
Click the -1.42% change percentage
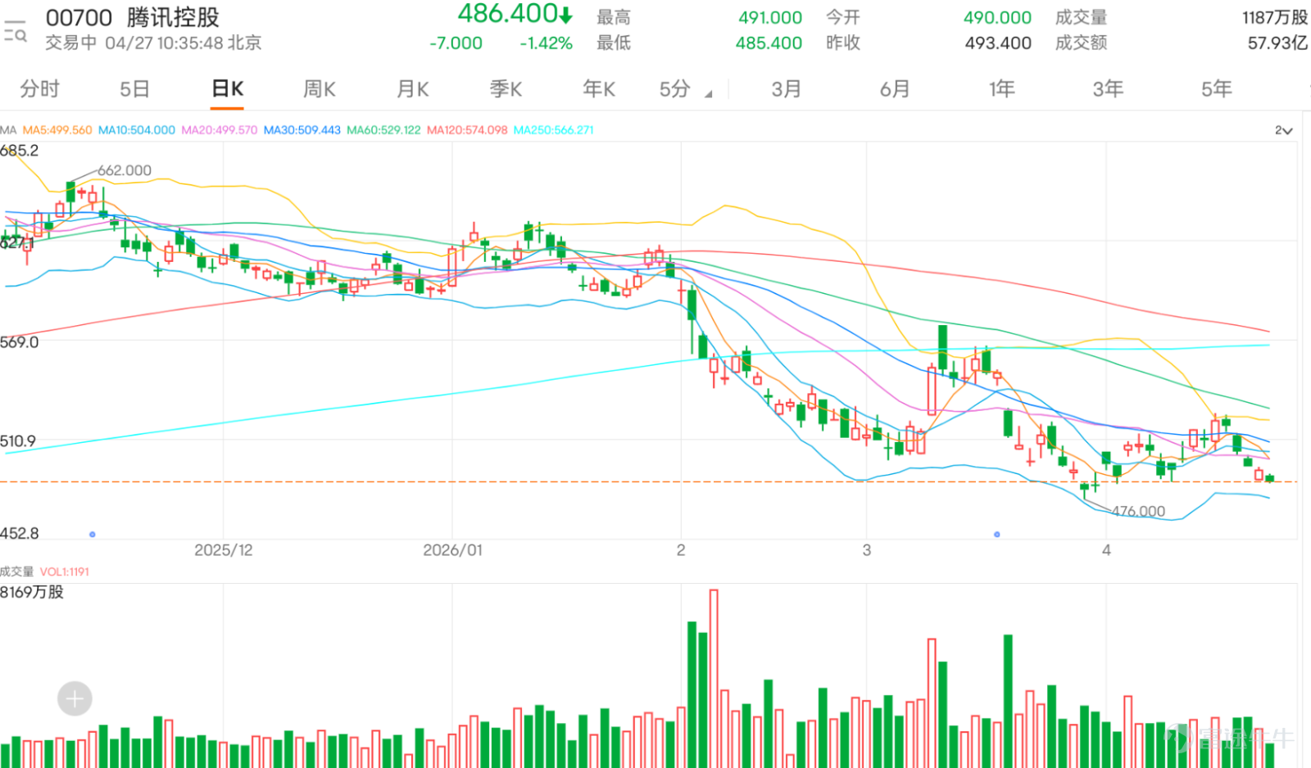[546, 43]
